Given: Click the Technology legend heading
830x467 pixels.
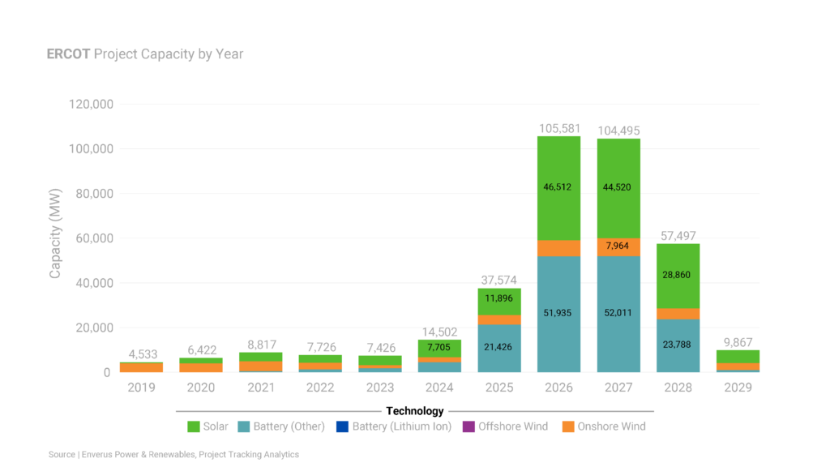Looking at the screenshot, I should [x=415, y=411].
